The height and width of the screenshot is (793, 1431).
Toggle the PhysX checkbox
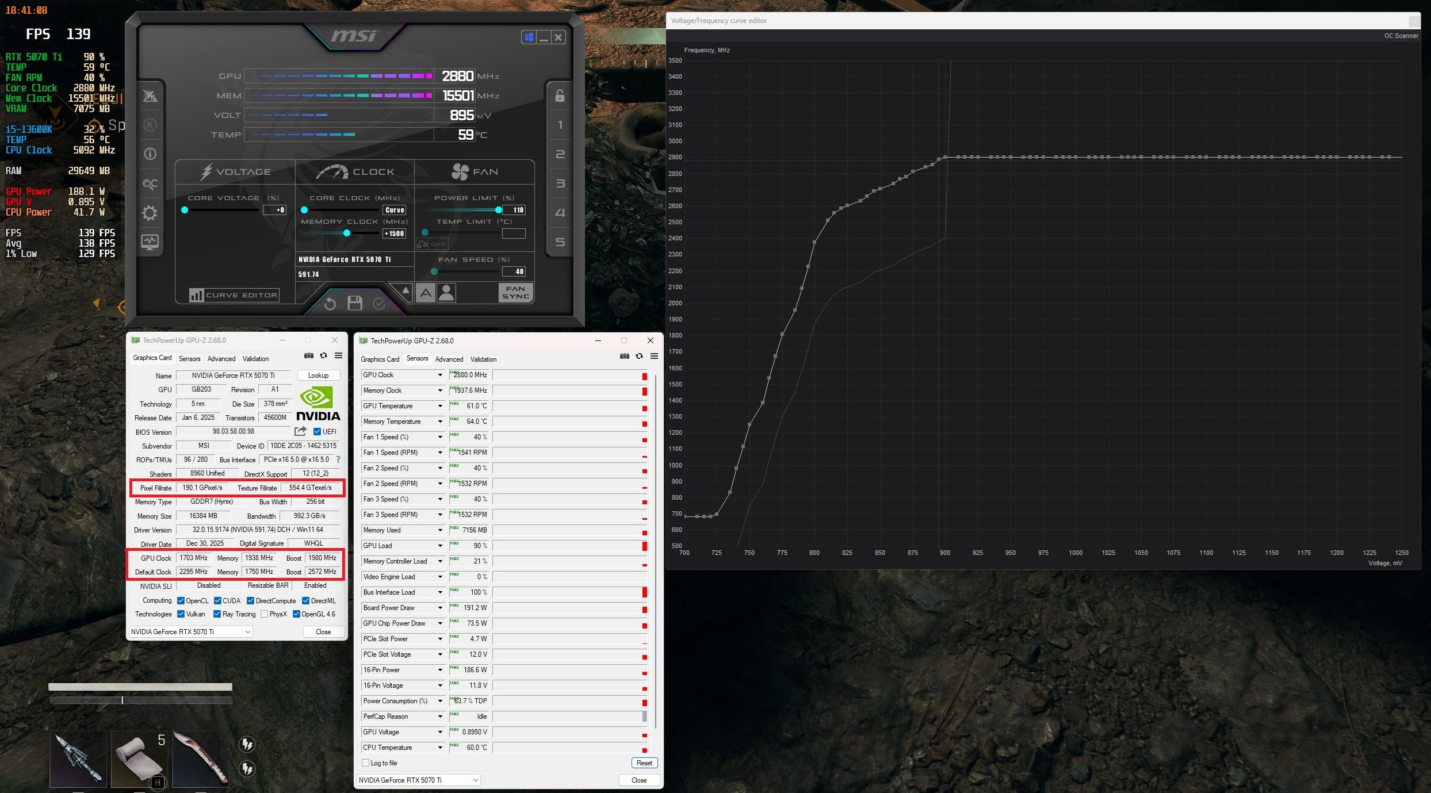tap(264, 614)
